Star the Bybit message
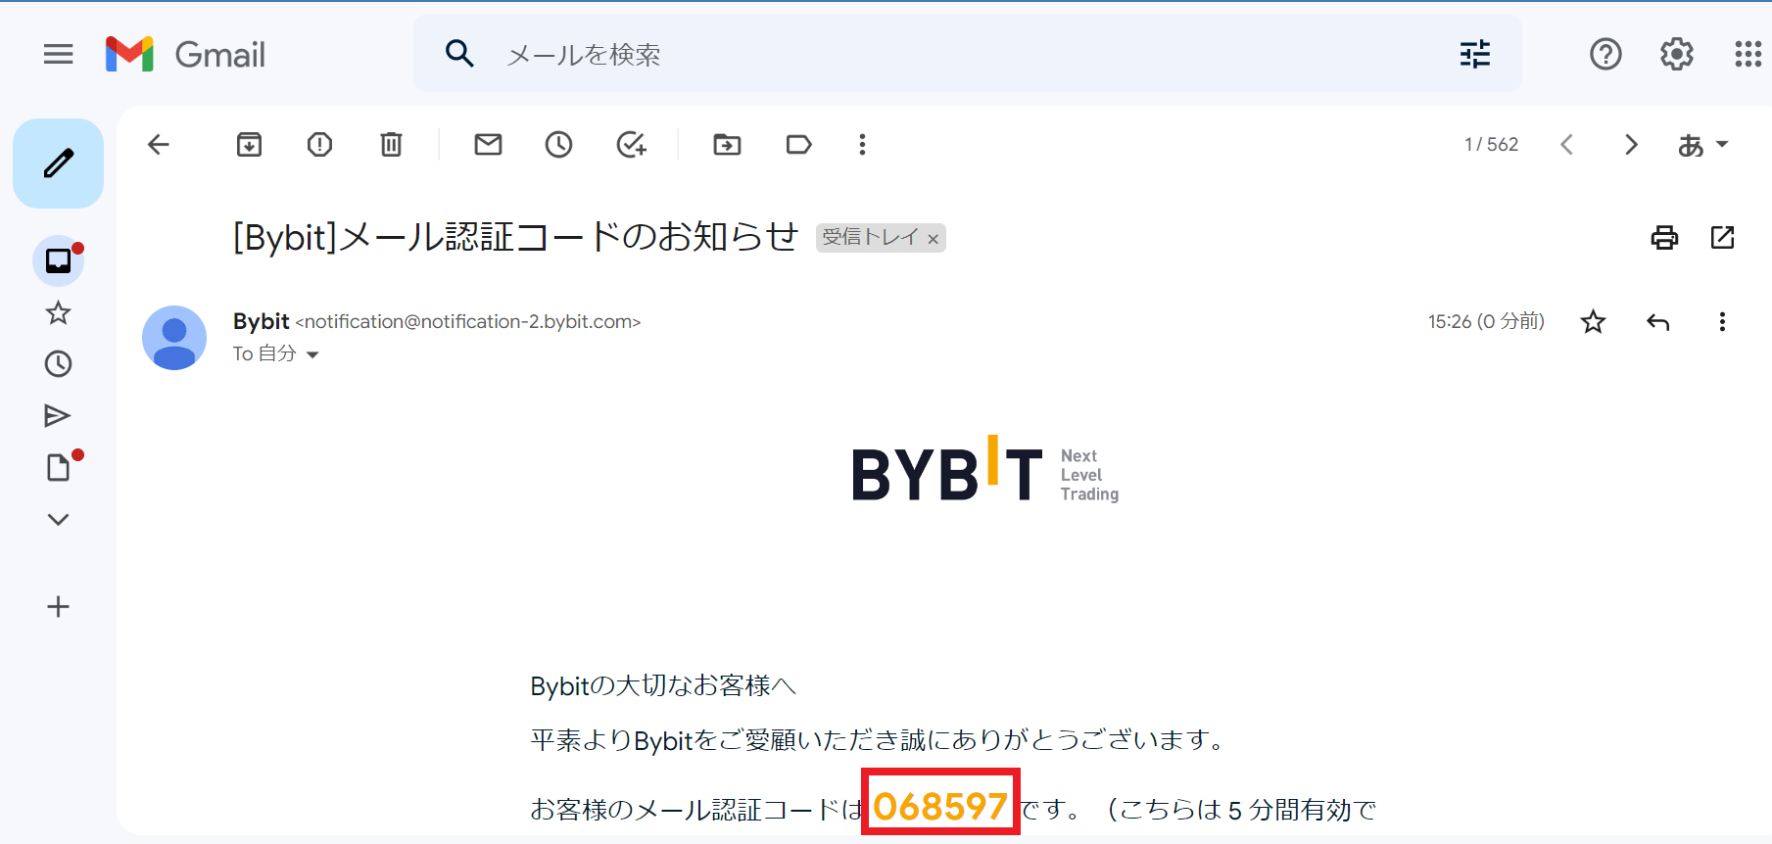 1594,322
